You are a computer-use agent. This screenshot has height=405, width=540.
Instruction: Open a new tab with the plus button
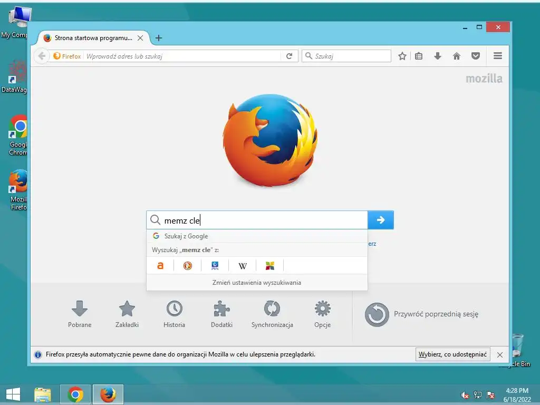[x=158, y=38]
